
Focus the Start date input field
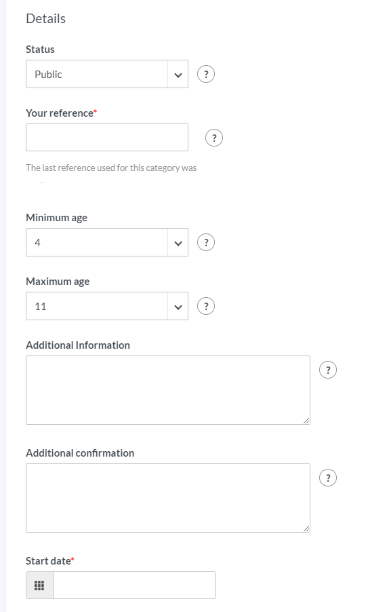[134, 585]
